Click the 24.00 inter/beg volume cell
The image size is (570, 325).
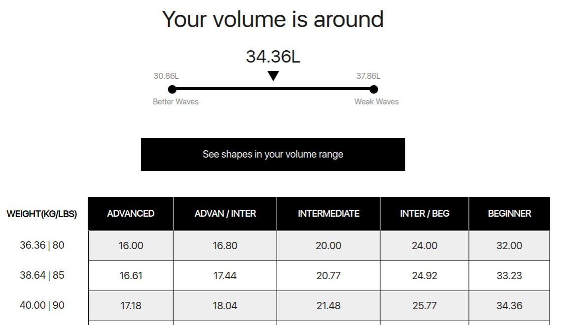coord(425,246)
